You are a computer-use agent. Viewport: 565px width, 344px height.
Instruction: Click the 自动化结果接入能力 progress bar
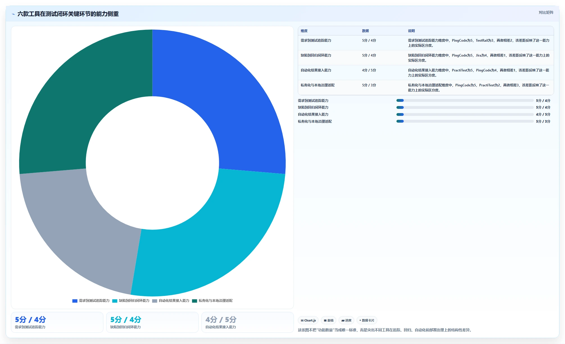click(x=465, y=114)
